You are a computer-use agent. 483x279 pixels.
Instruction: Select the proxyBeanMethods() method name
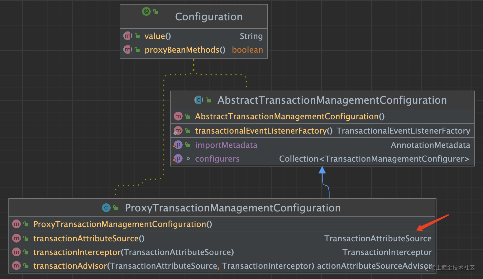[x=185, y=50]
